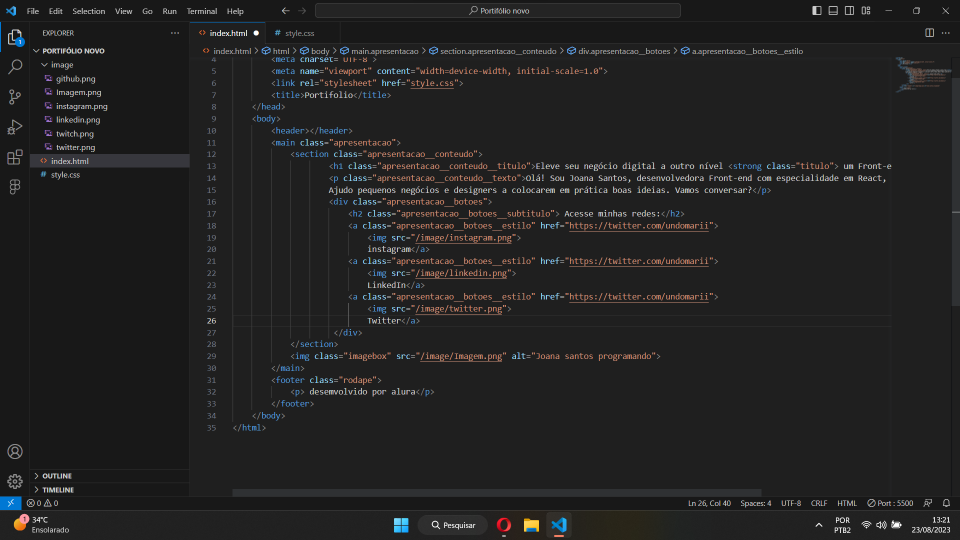The width and height of the screenshot is (960, 540).
Task: Change indentation via Spaces: 4
Action: 755,503
